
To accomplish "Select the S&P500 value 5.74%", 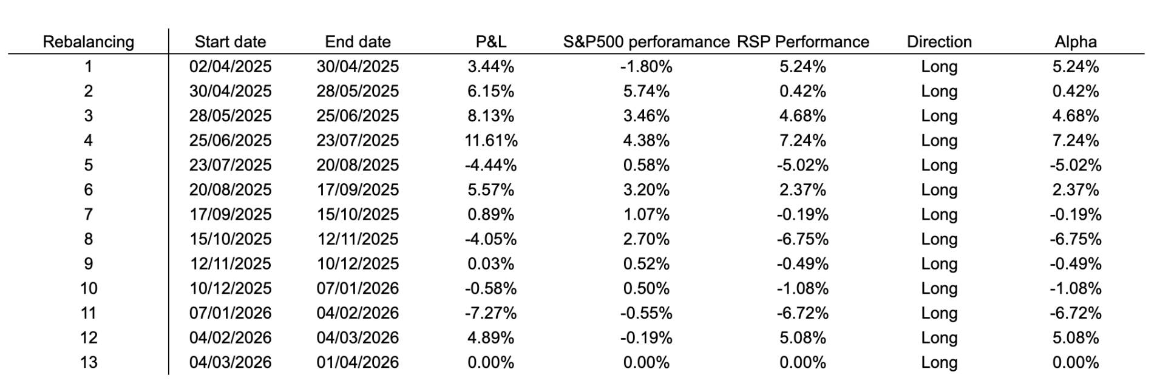I will click(x=646, y=92).
